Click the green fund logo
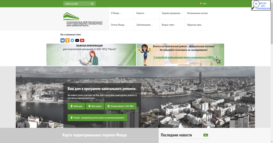273x143 pixels. [x=71, y=16]
